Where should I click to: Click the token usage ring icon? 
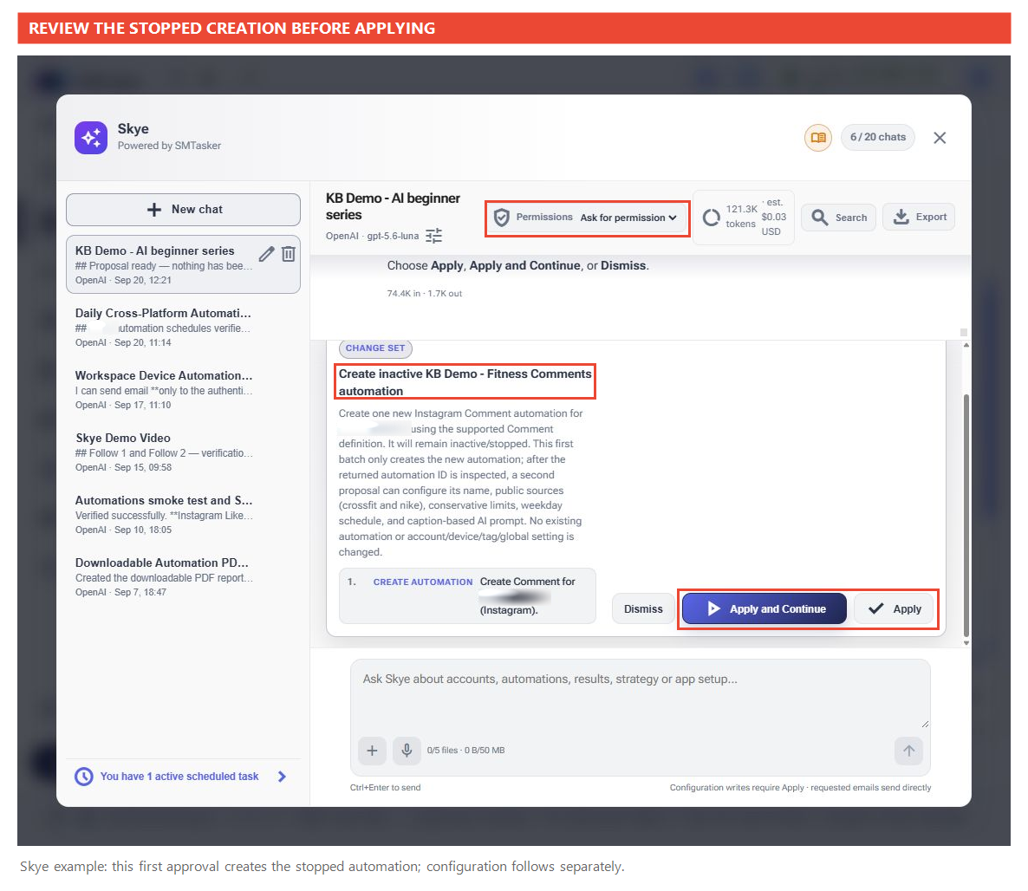712,217
